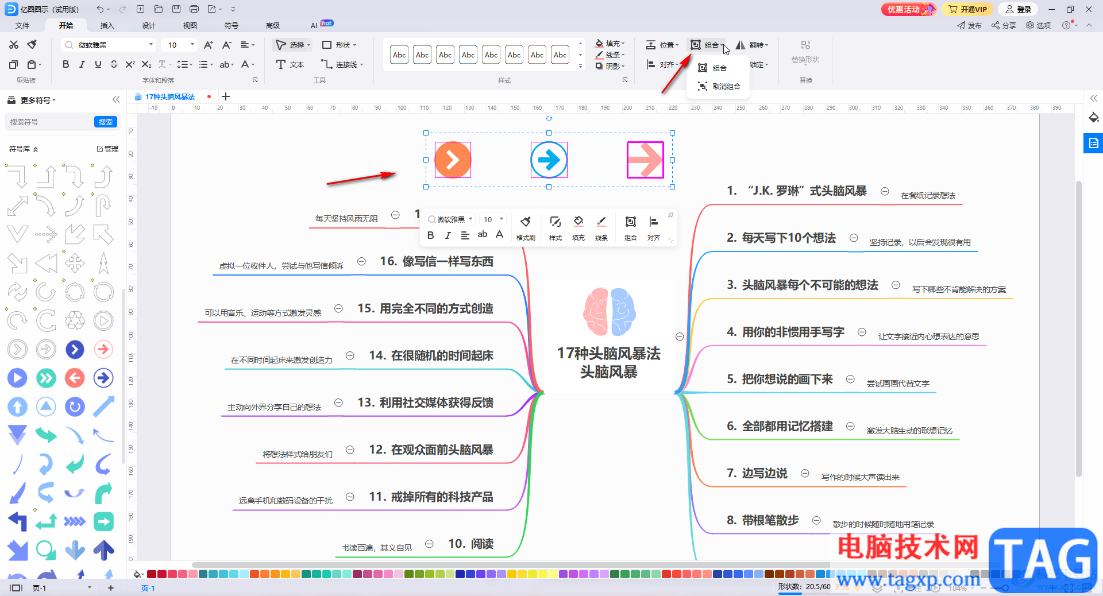The width and height of the screenshot is (1103, 596).
Task: Select the orange chevron circle shape on canvas
Action: 453,160
